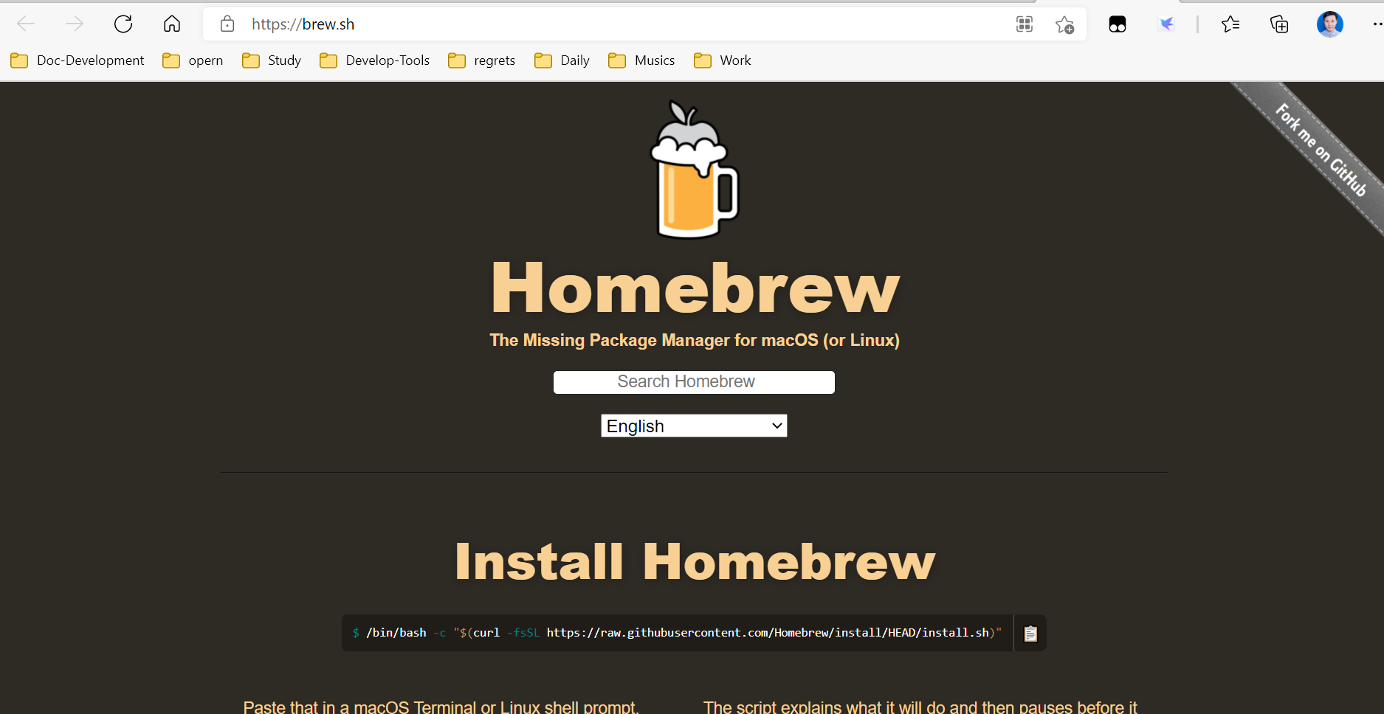Image resolution: width=1384 pixels, height=714 pixels.
Task: Open the Work bookmarks folder
Action: [723, 60]
